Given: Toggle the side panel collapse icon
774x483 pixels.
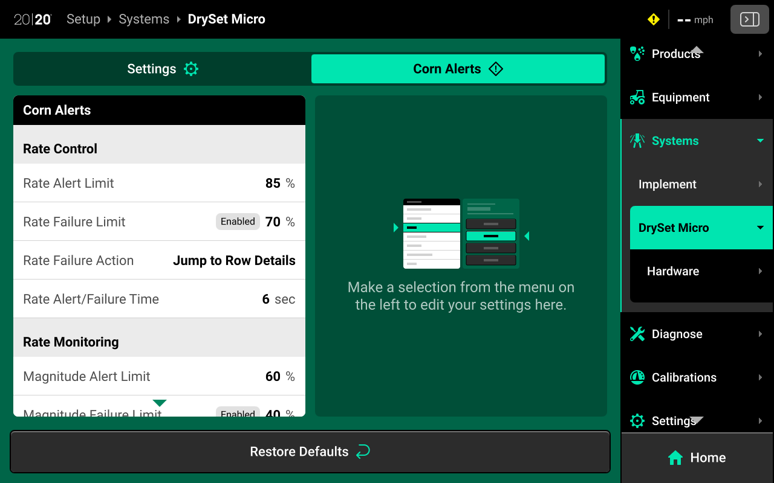Looking at the screenshot, I should (x=749, y=20).
